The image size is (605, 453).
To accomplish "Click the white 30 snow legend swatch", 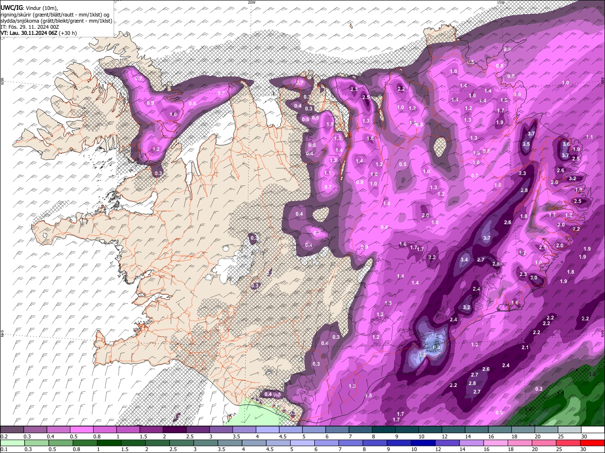I will (593, 429).
